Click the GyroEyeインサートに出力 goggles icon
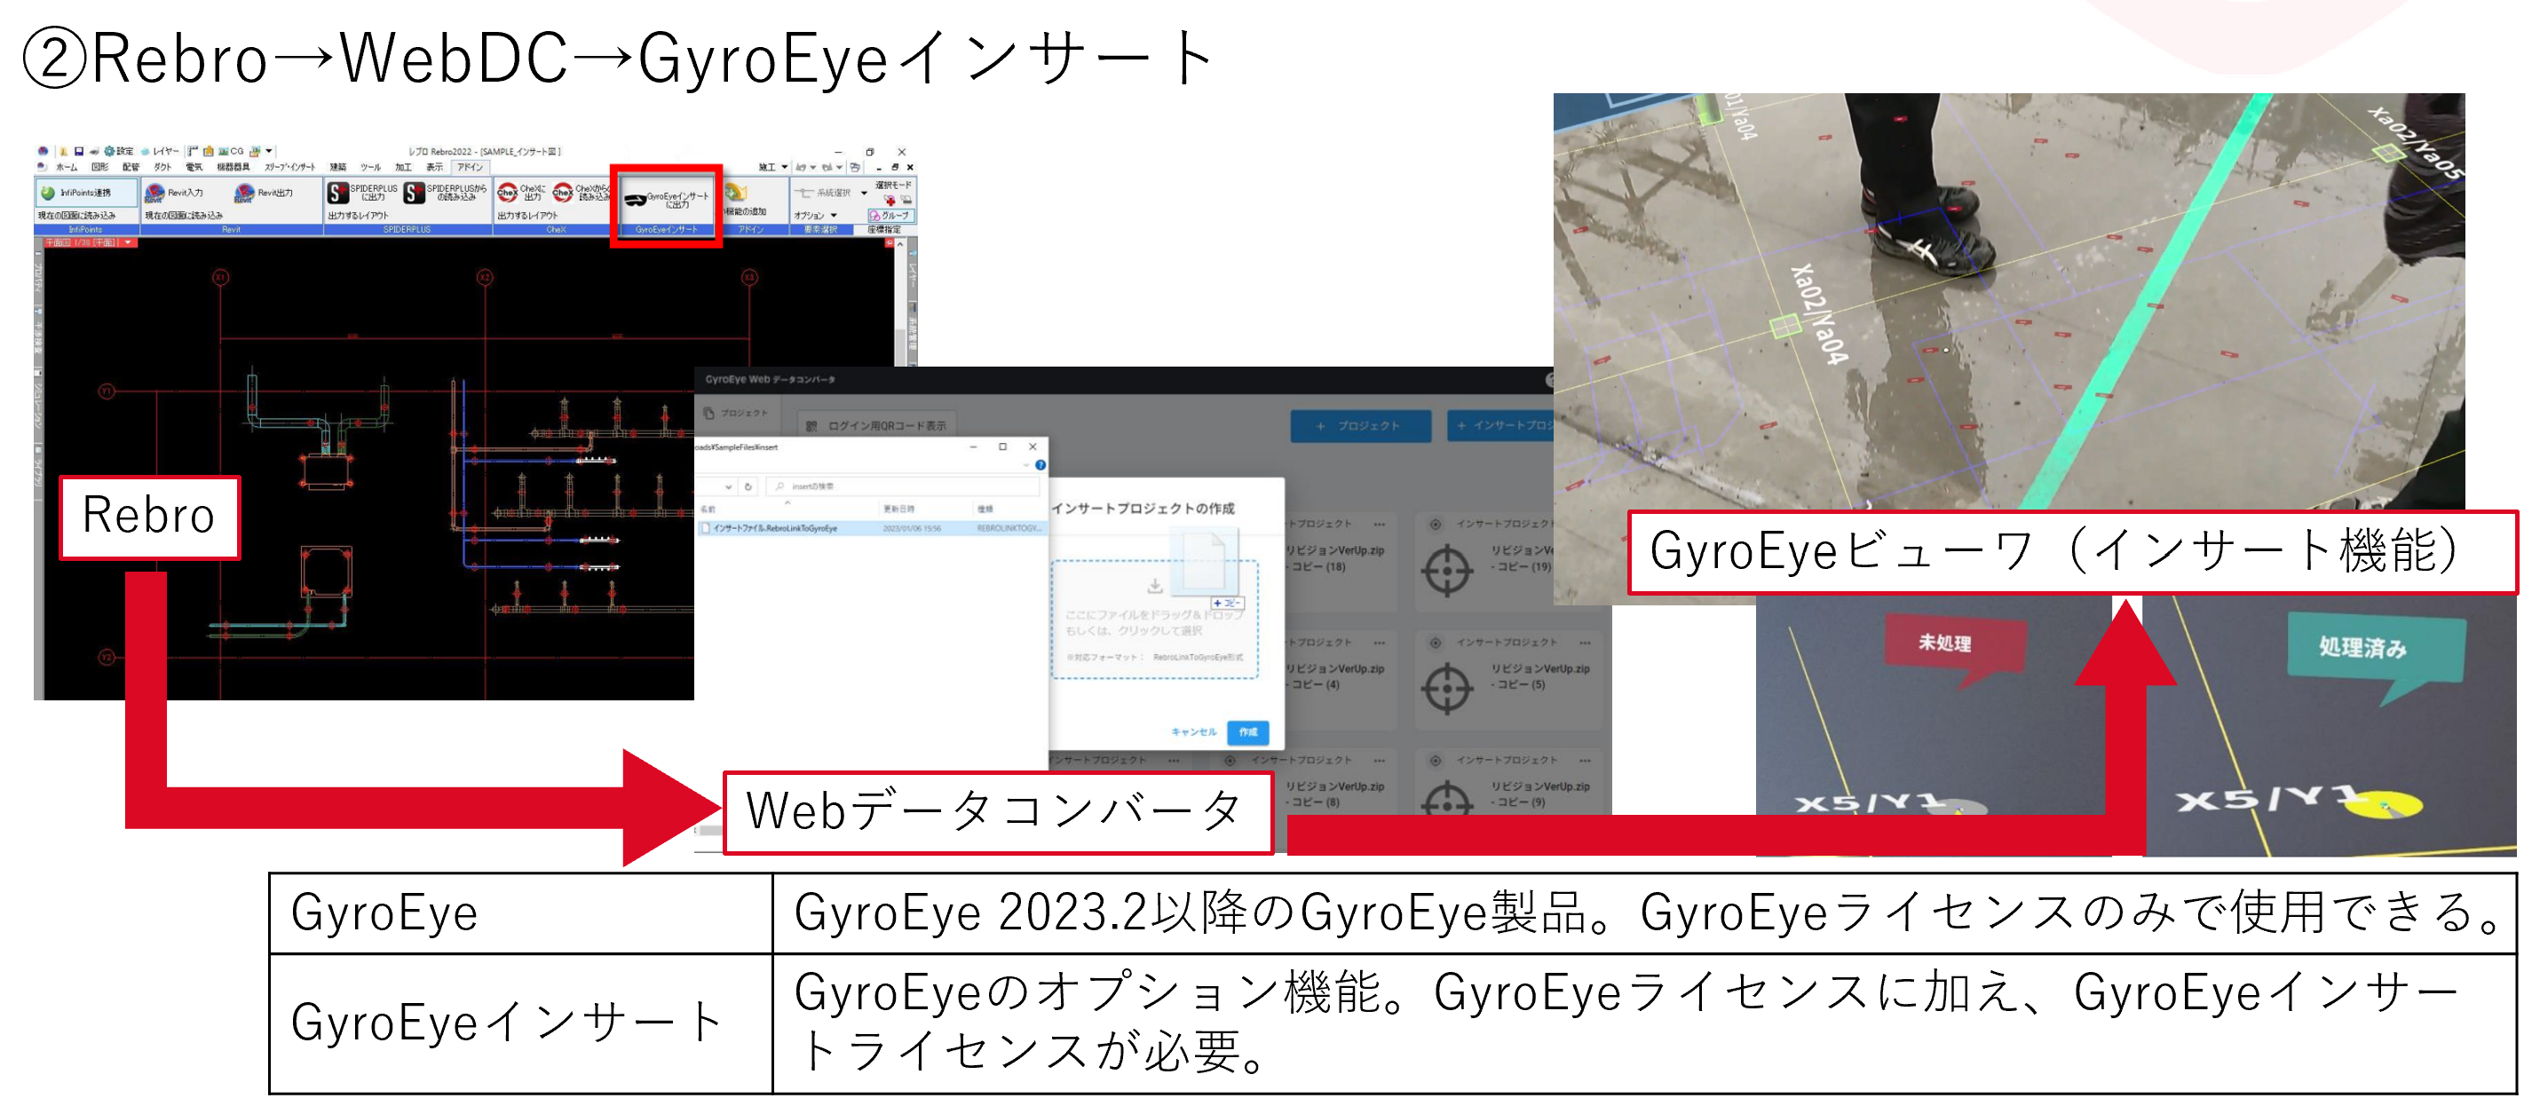This screenshot has width=2532, height=1106. tap(635, 200)
